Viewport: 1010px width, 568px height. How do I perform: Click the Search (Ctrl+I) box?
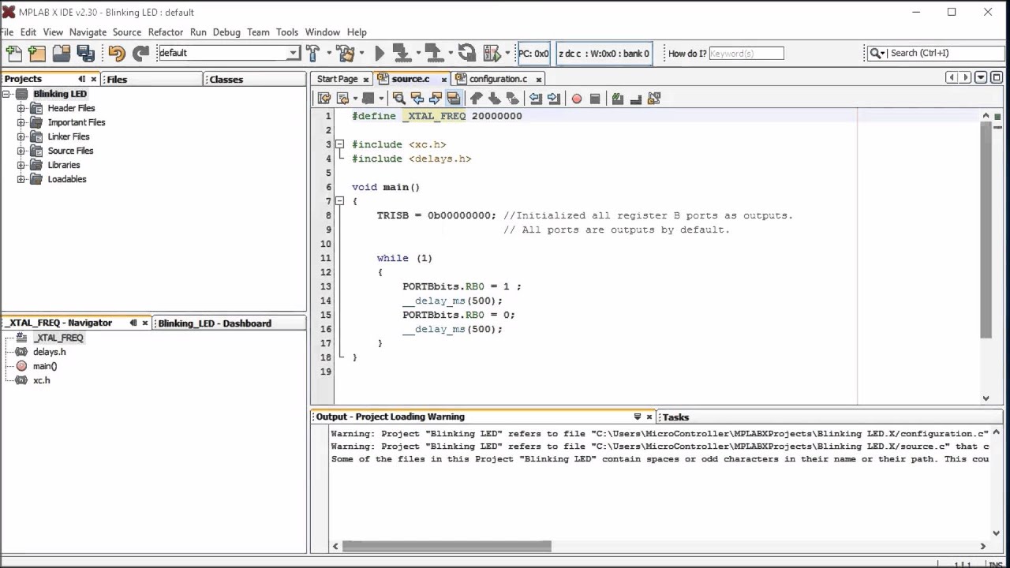click(x=935, y=53)
